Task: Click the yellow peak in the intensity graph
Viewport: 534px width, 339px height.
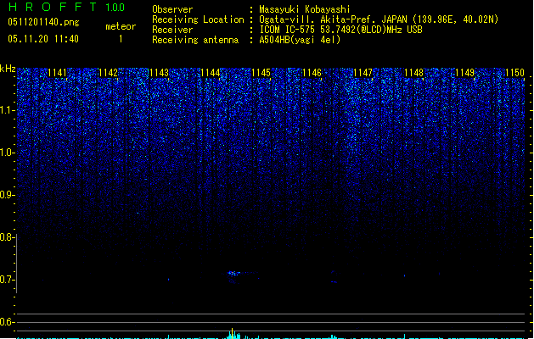Action: 233,333
